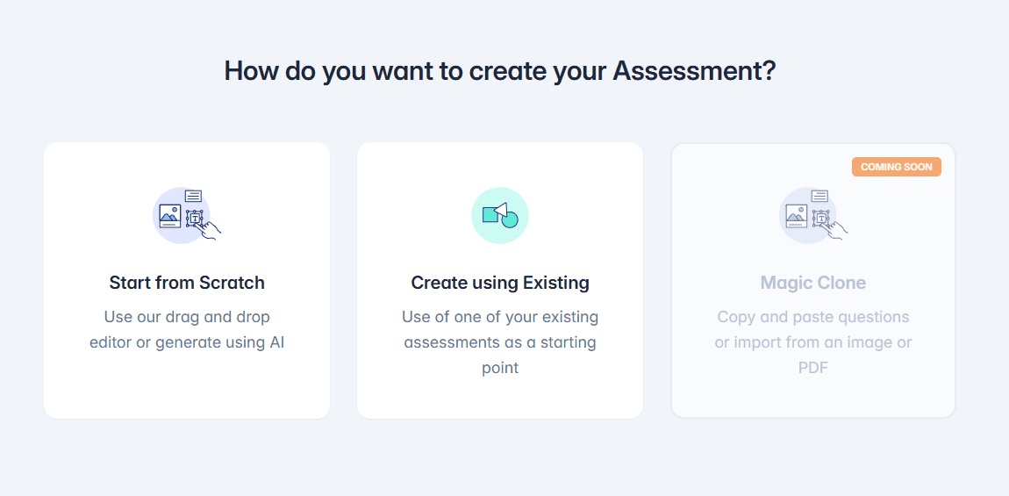Click the teal circle shape in Create using Existing icon
Viewport: 1009px width, 496px height.
point(509,219)
